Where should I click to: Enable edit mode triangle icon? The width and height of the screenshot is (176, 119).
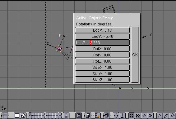click(x=160, y=115)
